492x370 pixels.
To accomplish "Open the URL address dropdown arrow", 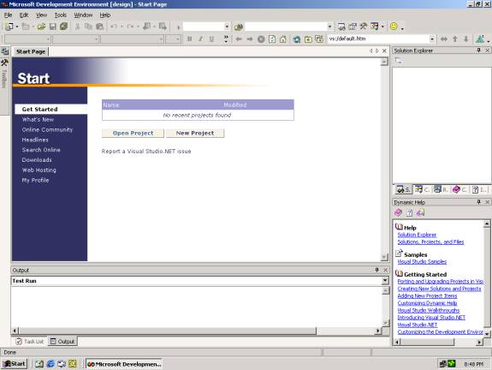I will [432, 39].
